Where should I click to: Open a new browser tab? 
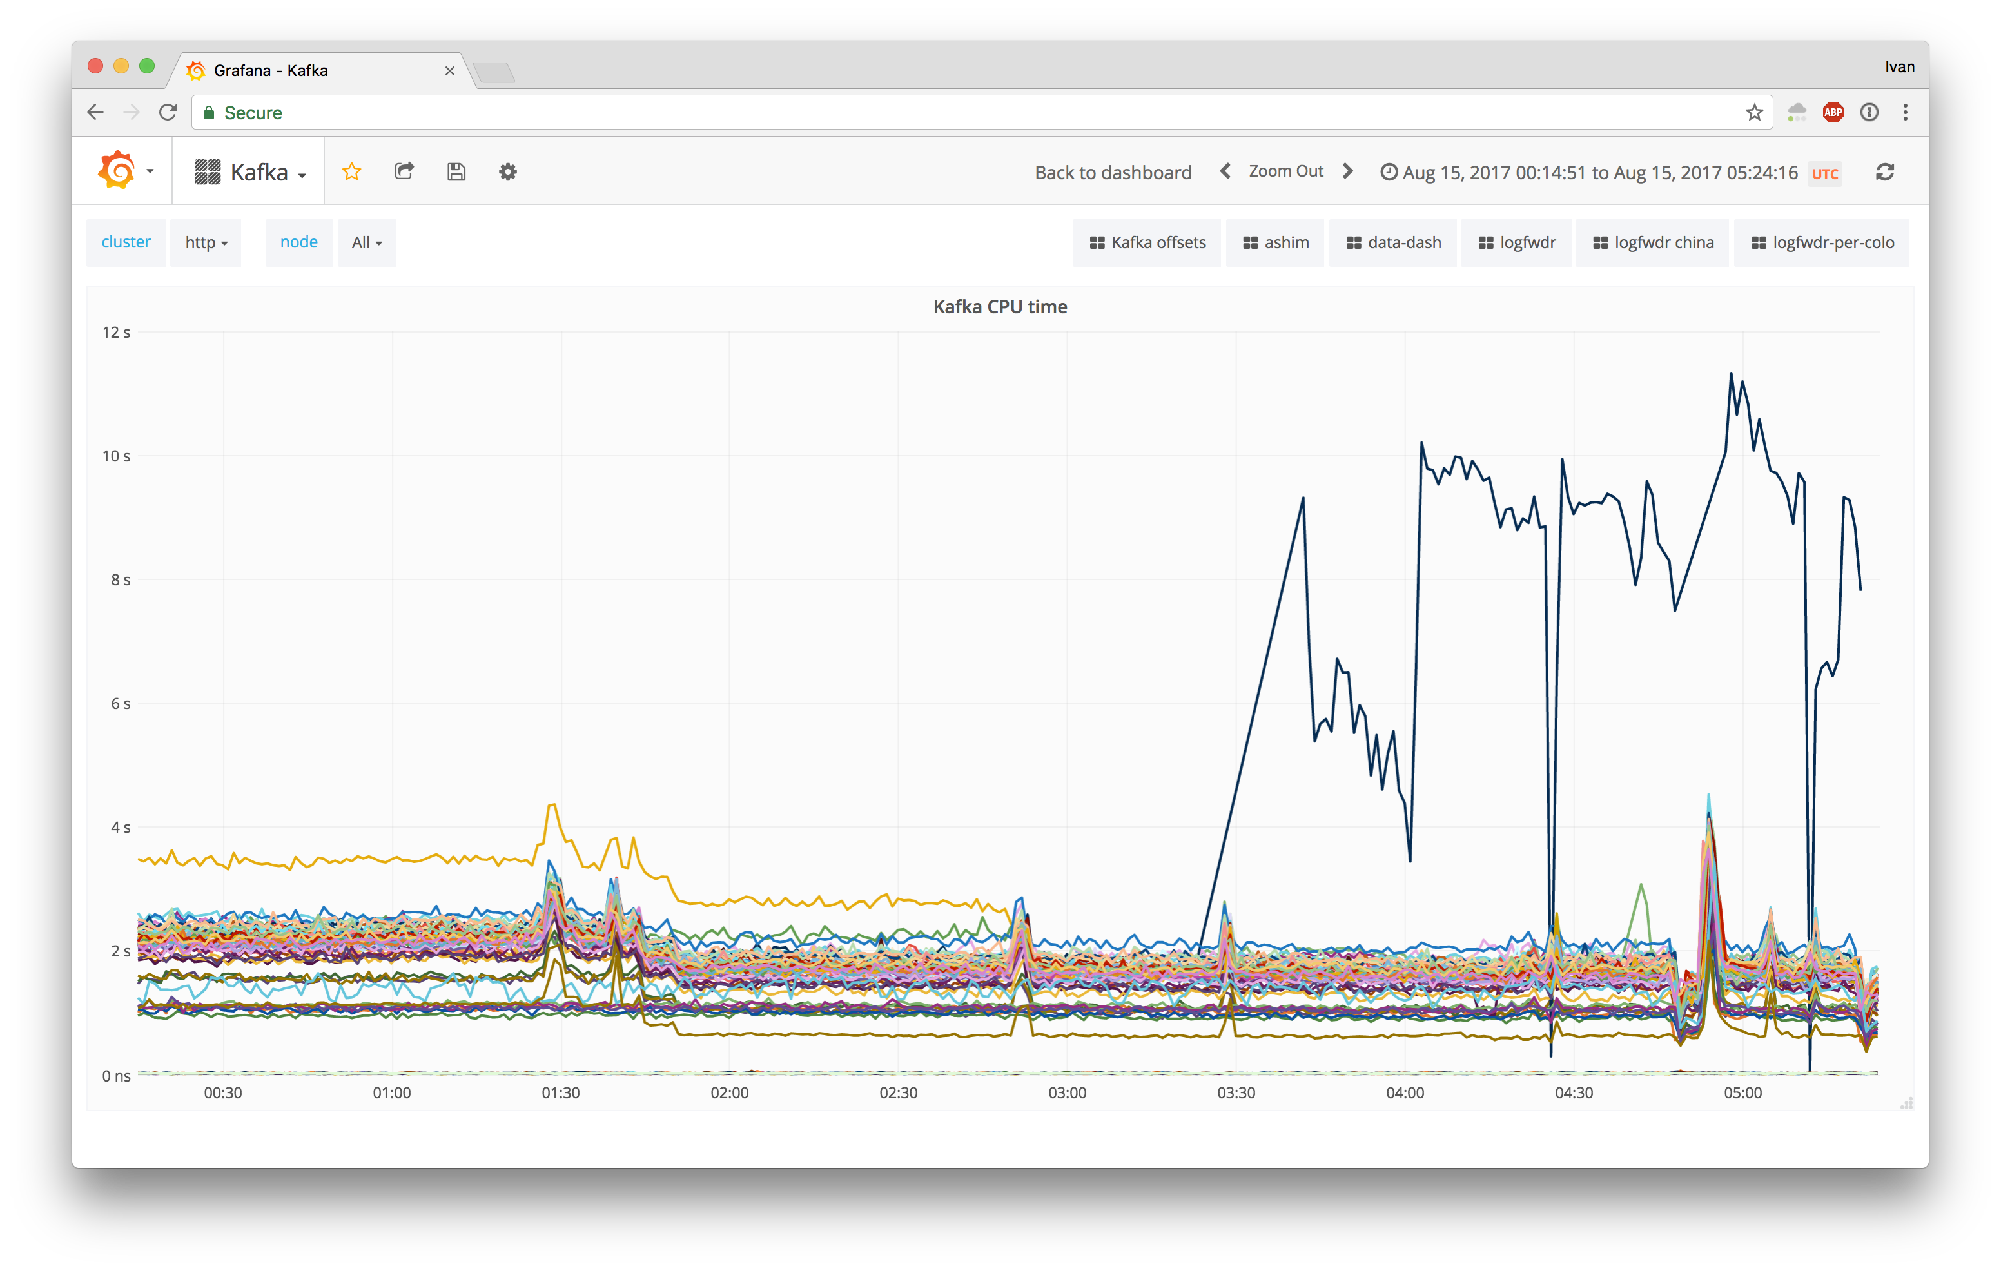494,73
